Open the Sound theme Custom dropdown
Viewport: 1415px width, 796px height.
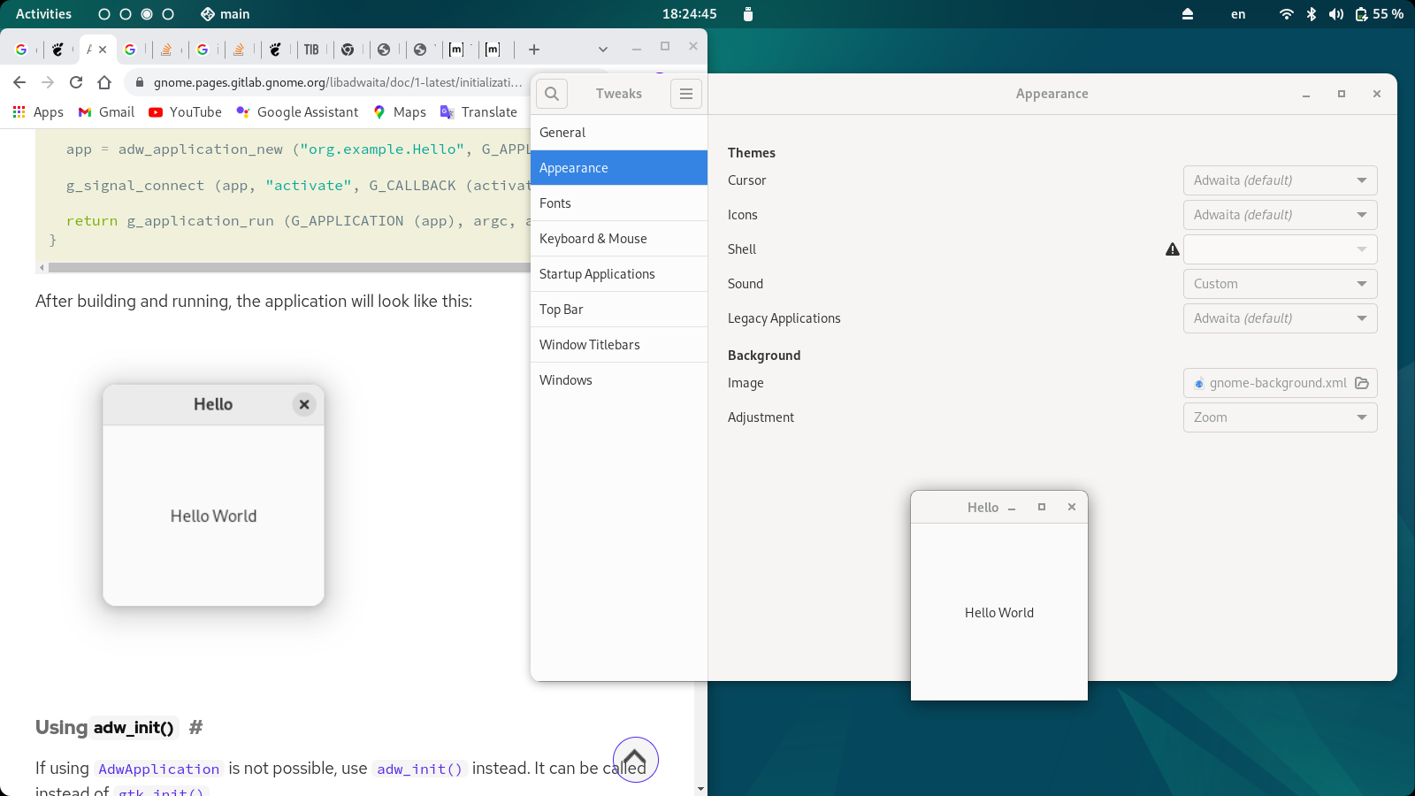pos(1280,283)
